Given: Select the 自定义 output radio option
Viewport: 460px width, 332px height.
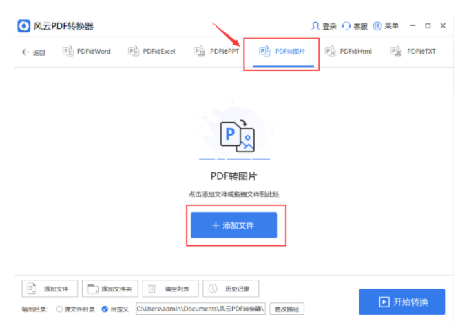Looking at the screenshot, I should coord(105,309).
